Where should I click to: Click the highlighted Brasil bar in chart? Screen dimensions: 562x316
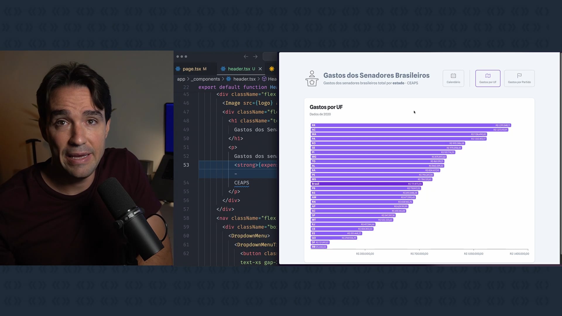366,184
